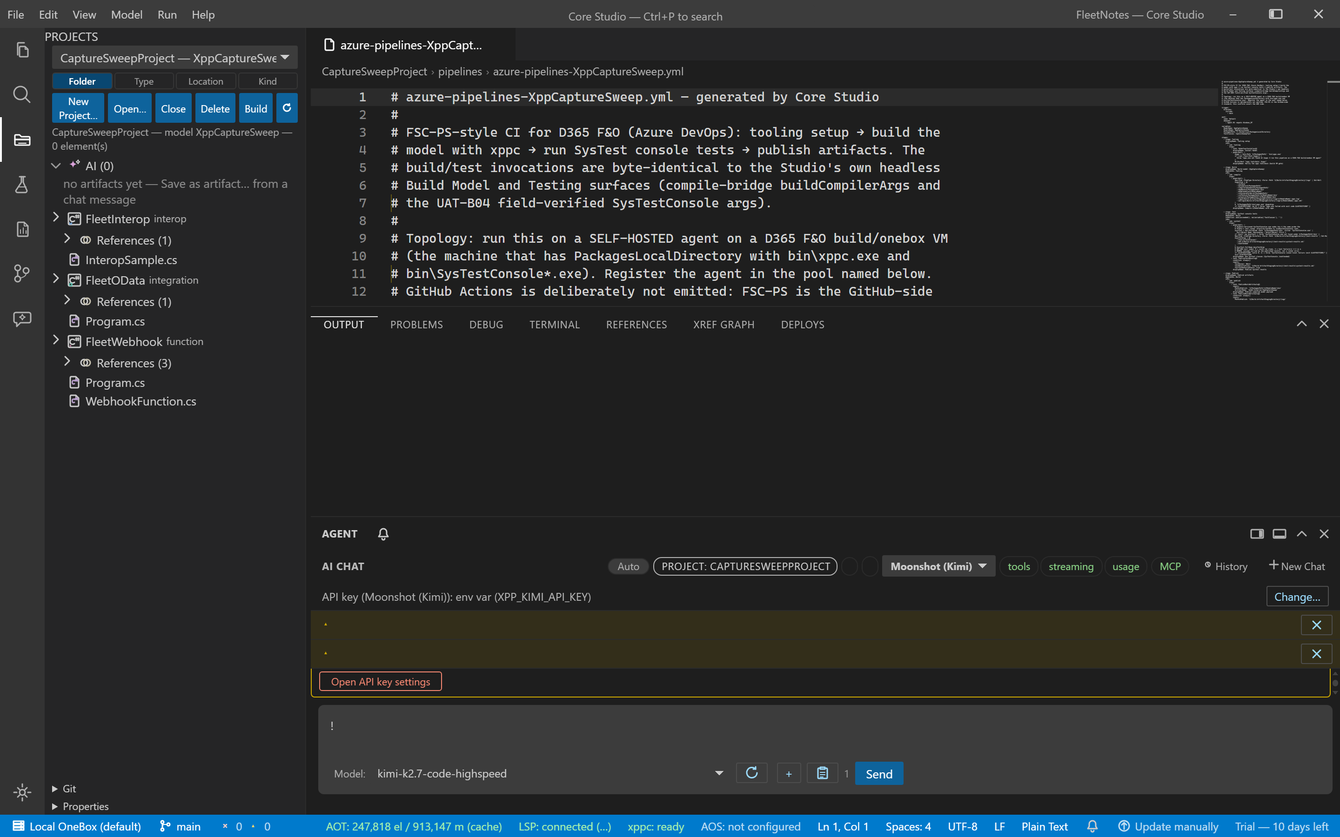Image resolution: width=1340 pixels, height=837 pixels.
Task: Expand the Properties section
Action: point(80,806)
